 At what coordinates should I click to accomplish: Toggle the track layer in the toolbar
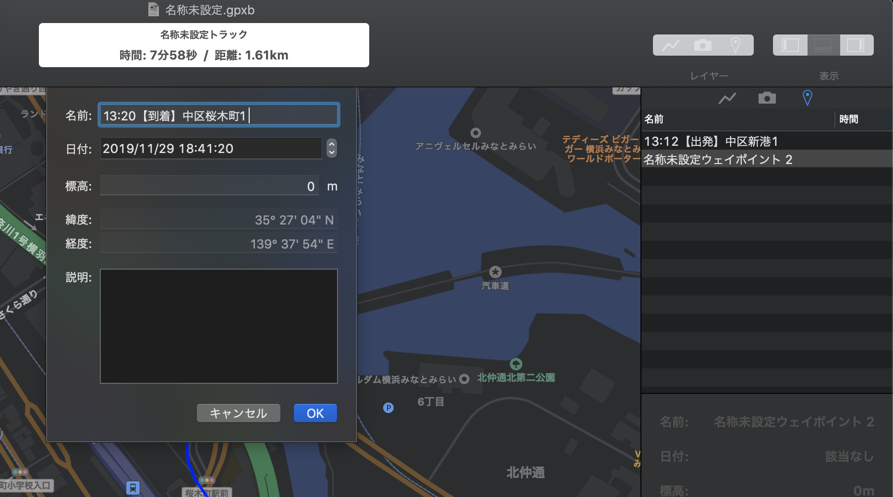click(x=670, y=45)
